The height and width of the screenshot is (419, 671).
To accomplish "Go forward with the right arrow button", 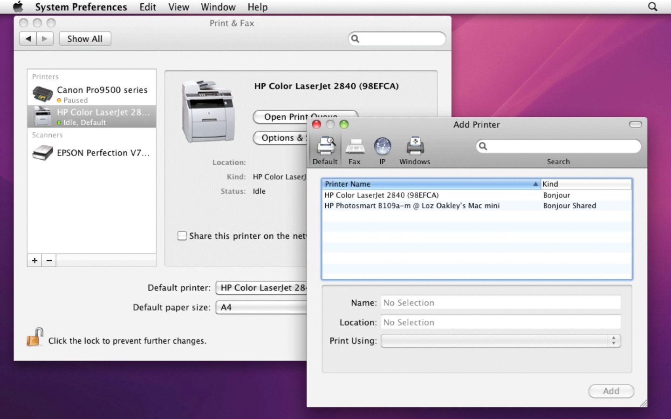I will pyautogui.click(x=45, y=39).
